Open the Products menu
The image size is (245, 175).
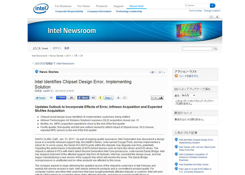102,6
